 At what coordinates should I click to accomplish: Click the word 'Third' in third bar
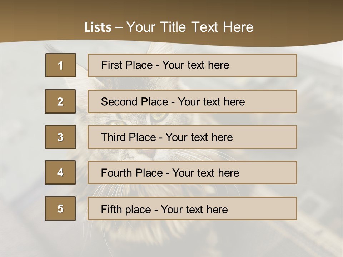click(113, 137)
